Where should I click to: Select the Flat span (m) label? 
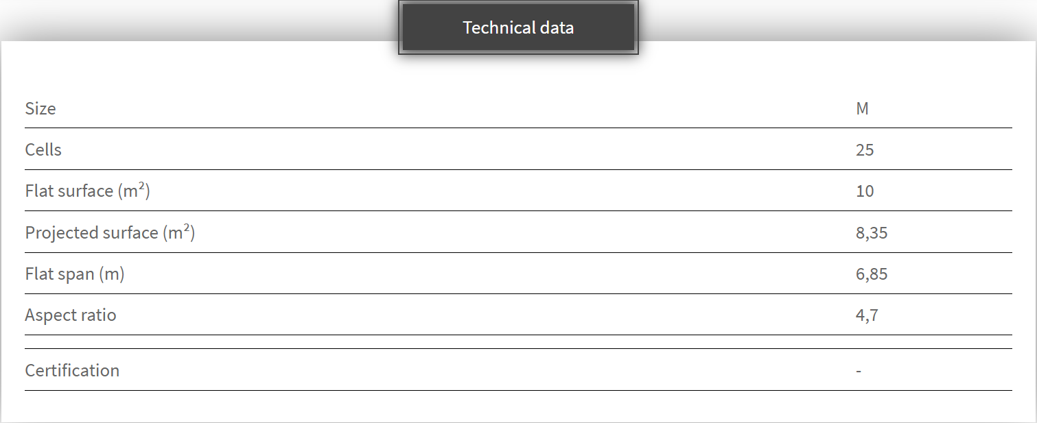tap(75, 274)
